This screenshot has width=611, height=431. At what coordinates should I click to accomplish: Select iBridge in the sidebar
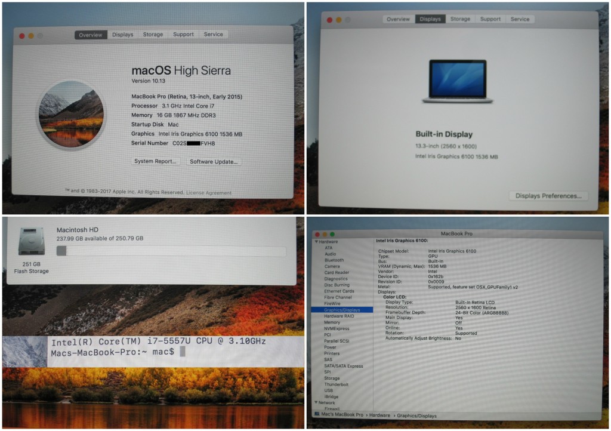(331, 396)
